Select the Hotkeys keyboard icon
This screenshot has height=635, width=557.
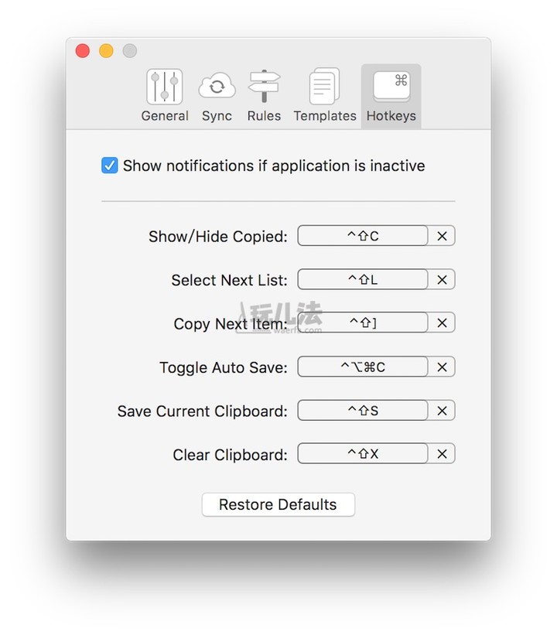(391, 96)
